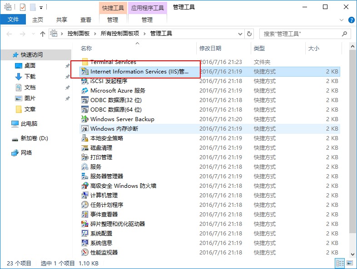Click the up-one-level arrow
Screen dimensions: 357x269
(x=43, y=34)
